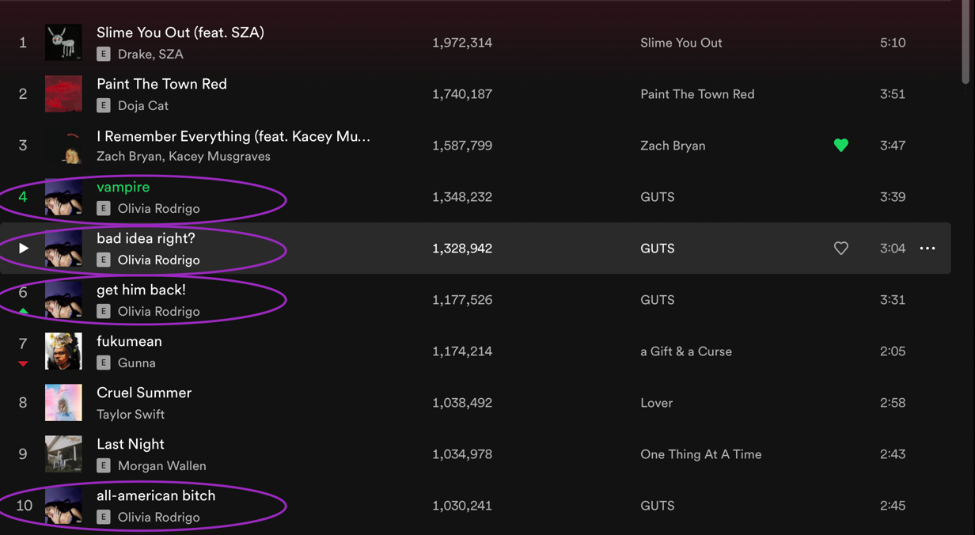Viewport: 975px width, 535px height.
Task: Open GUTS album link for all-american bitch
Action: [x=657, y=506]
